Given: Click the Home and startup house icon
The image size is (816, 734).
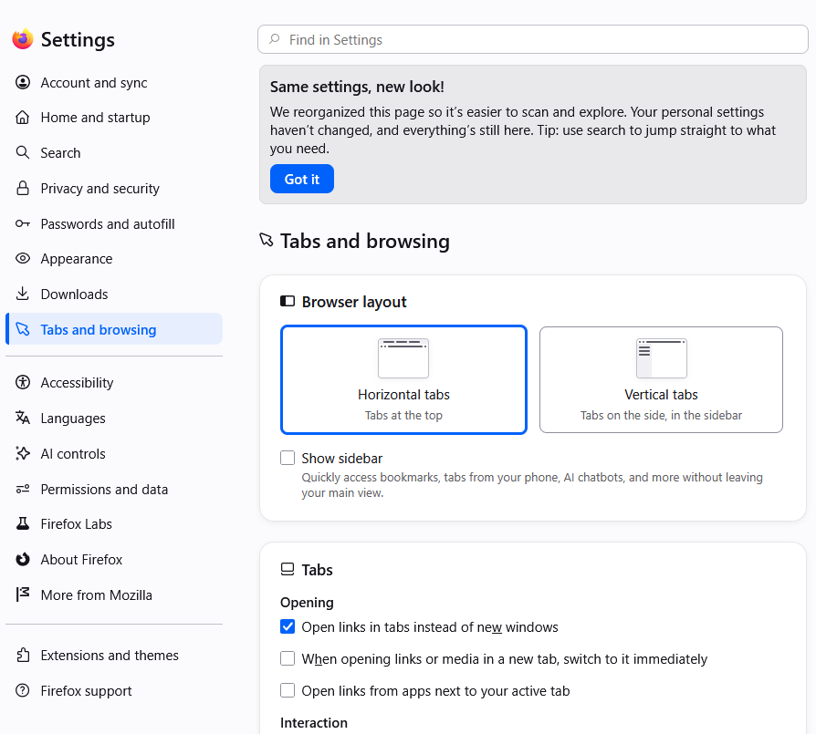Looking at the screenshot, I should tap(23, 118).
